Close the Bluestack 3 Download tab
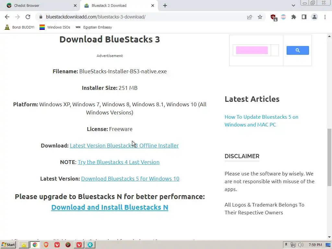Screen dimensions: 332x249 click(153, 6)
